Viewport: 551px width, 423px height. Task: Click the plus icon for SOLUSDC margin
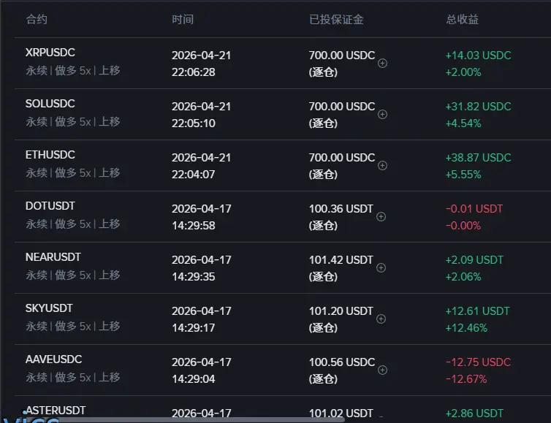pyautogui.click(x=382, y=115)
